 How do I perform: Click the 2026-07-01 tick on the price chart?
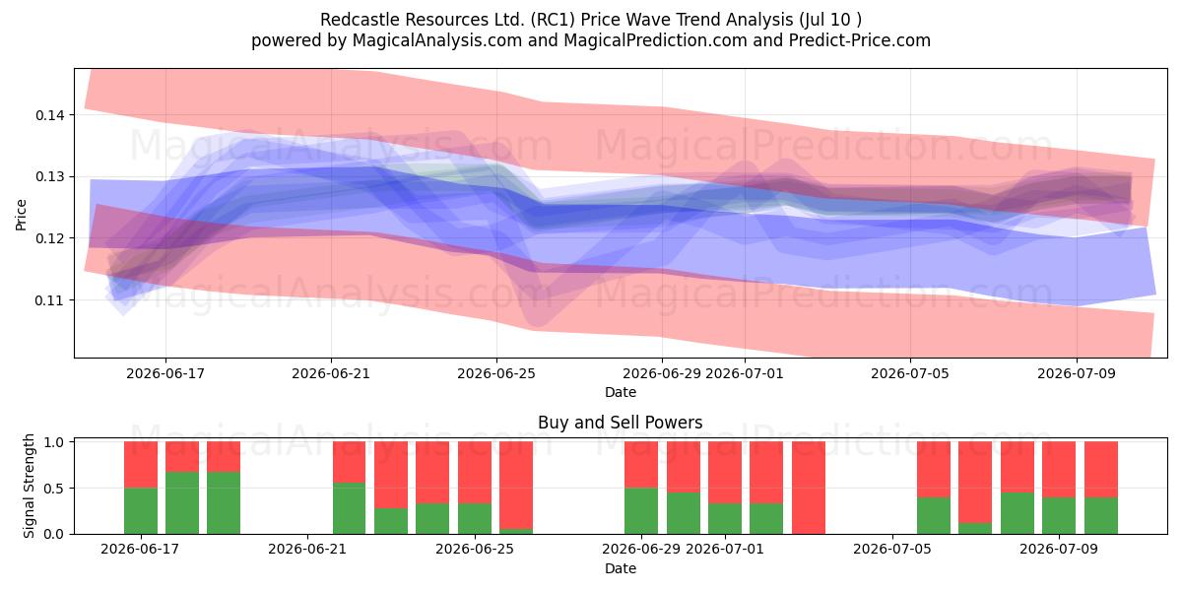(x=746, y=373)
